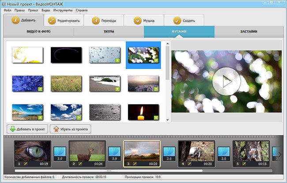The image size is (287, 183).
Task: Edit clip 2 with pencil icon
Action: click(x=80, y=164)
